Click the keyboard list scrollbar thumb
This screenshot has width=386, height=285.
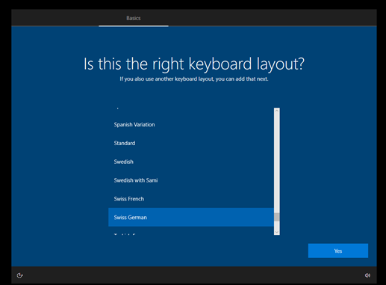[x=277, y=217]
